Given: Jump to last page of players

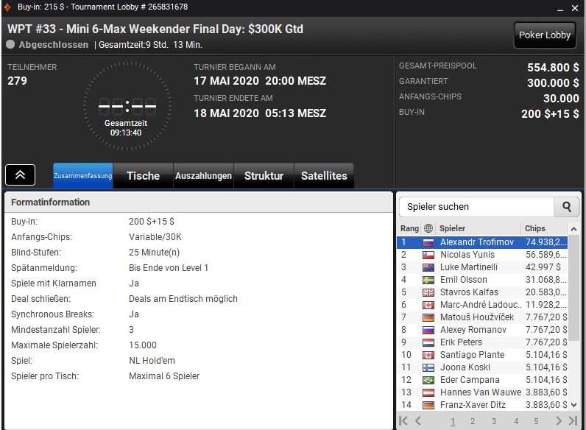Looking at the screenshot, I should (x=573, y=421).
